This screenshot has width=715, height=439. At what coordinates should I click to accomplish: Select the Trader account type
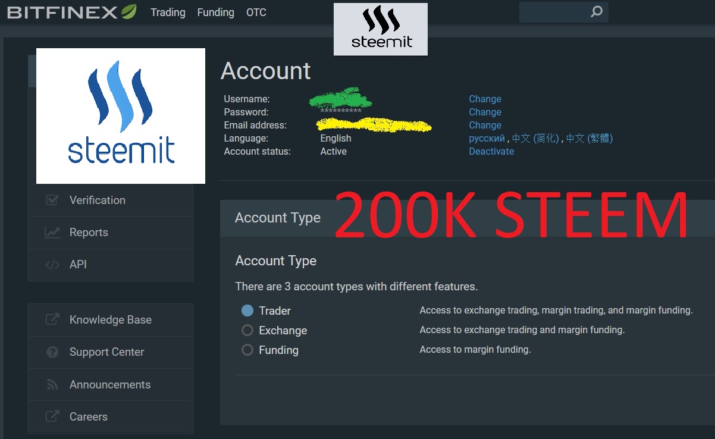[247, 310]
